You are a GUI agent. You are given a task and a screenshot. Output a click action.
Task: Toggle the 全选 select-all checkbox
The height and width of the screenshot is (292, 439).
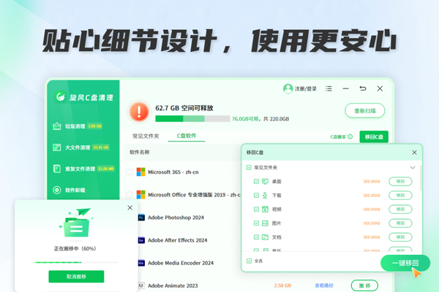(x=249, y=261)
